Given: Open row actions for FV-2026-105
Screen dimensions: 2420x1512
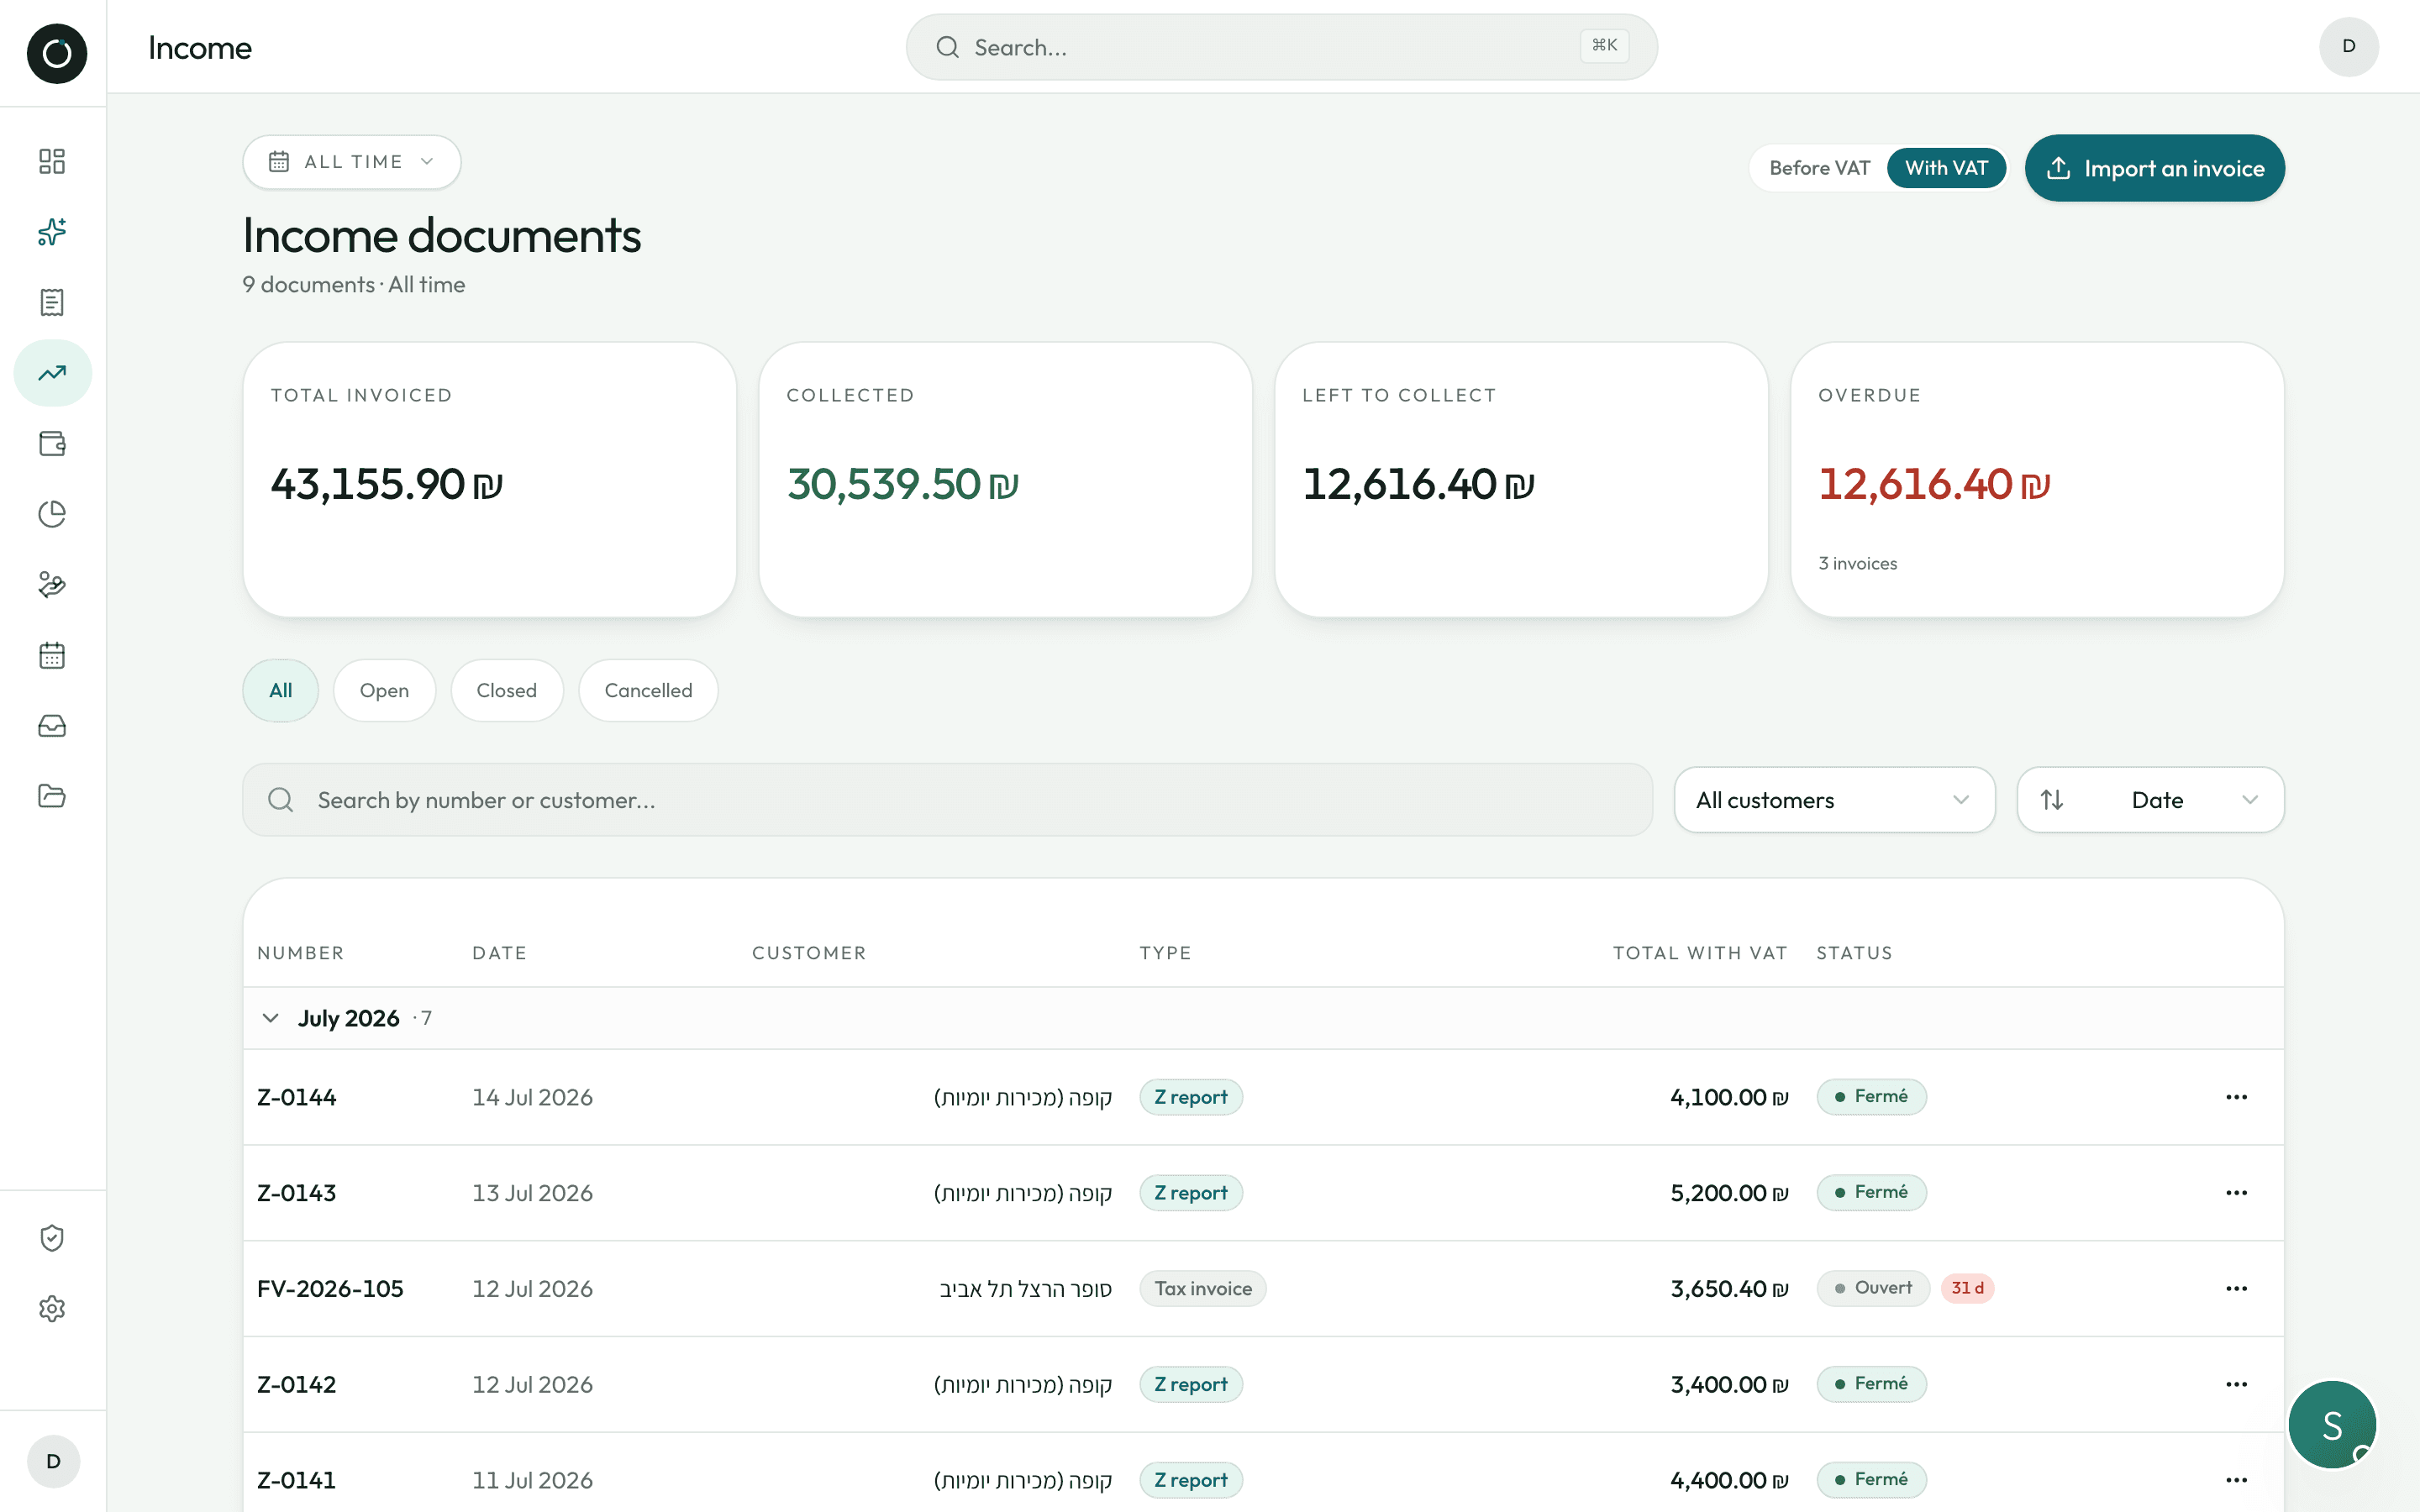Looking at the screenshot, I should point(2236,1289).
